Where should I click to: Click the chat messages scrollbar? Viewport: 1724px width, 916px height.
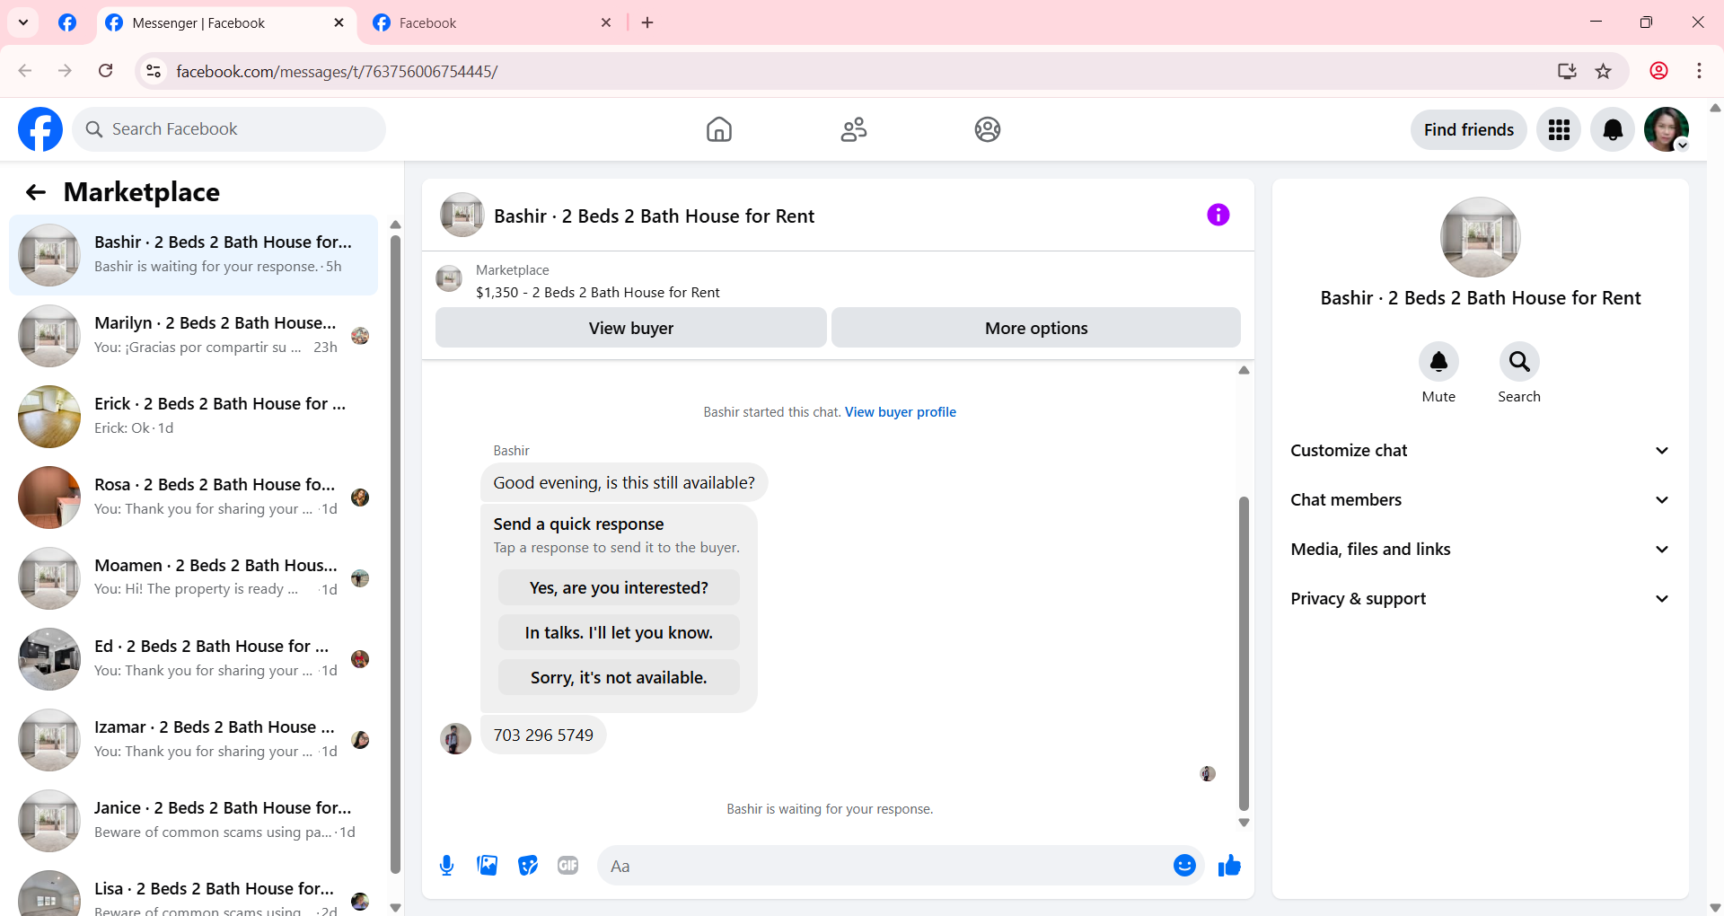1244,654
